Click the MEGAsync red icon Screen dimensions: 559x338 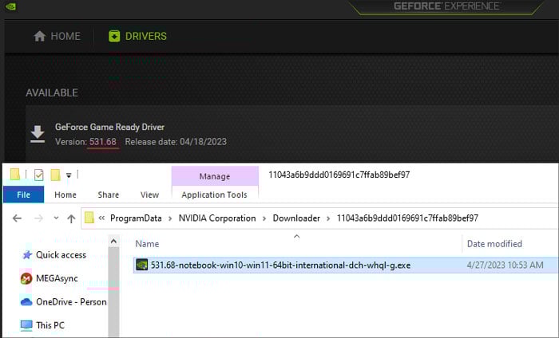26,278
